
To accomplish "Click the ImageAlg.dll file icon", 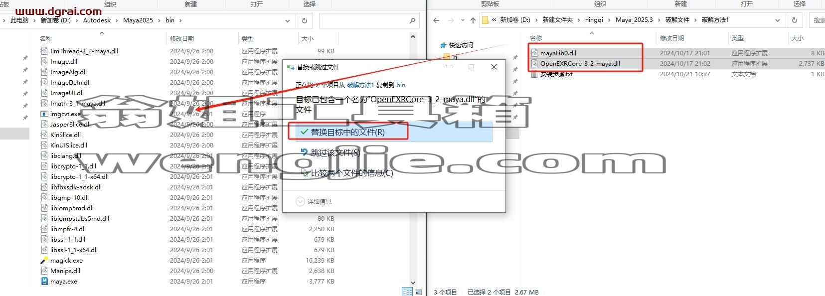I will click(44, 72).
